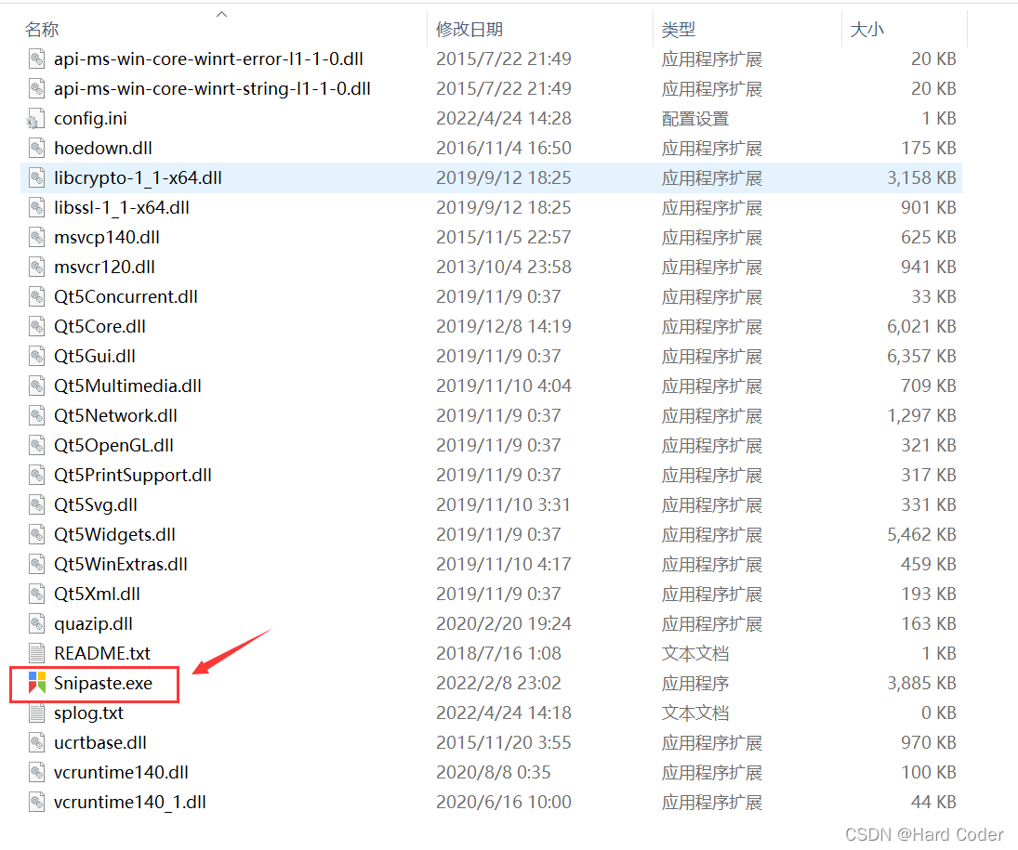This screenshot has width=1018, height=850.
Task: Click the 6,357 KB size of Qt5Gui.dll
Action: coord(921,357)
